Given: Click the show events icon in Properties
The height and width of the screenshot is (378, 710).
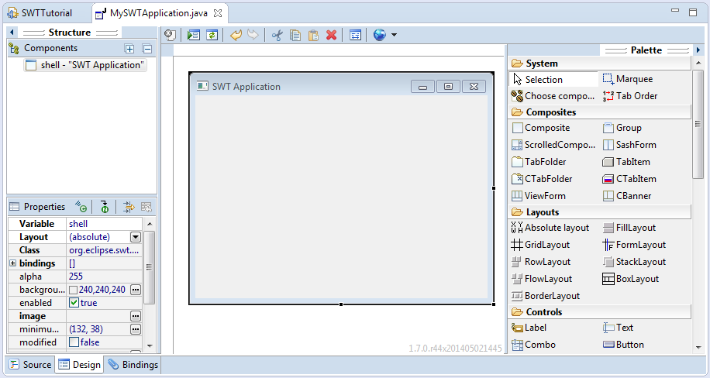Looking at the screenshot, I should tap(81, 207).
